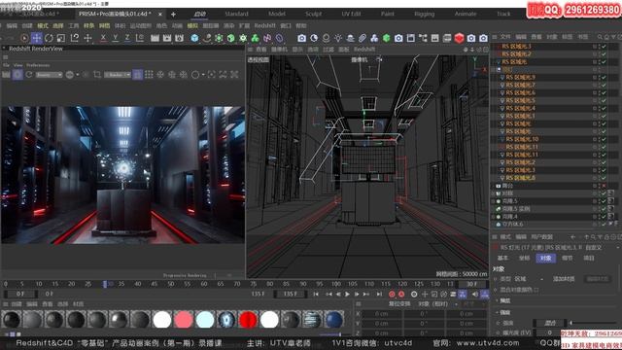The height and width of the screenshot is (350, 622).
Task: Select the Rotate tool in the top toolbar
Action: point(49,38)
